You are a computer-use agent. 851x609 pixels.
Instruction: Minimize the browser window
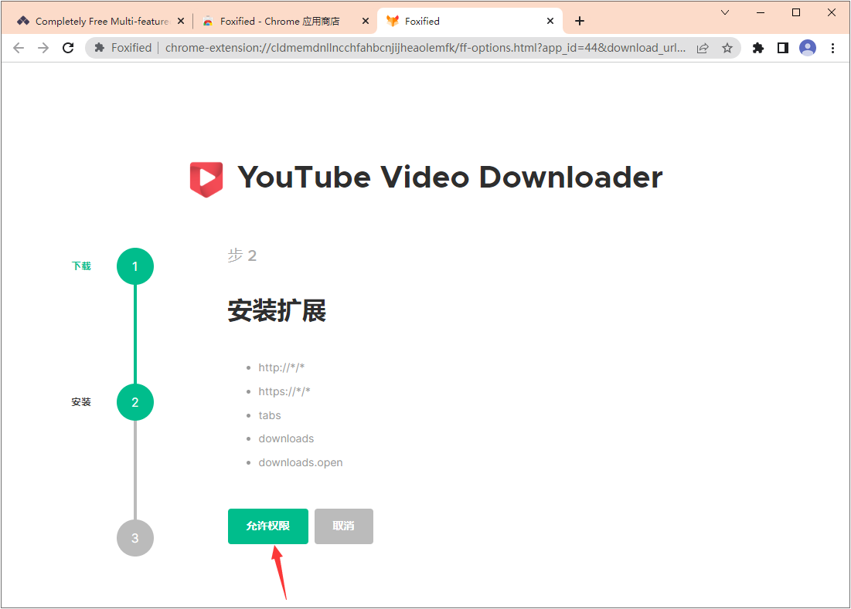pos(761,12)
